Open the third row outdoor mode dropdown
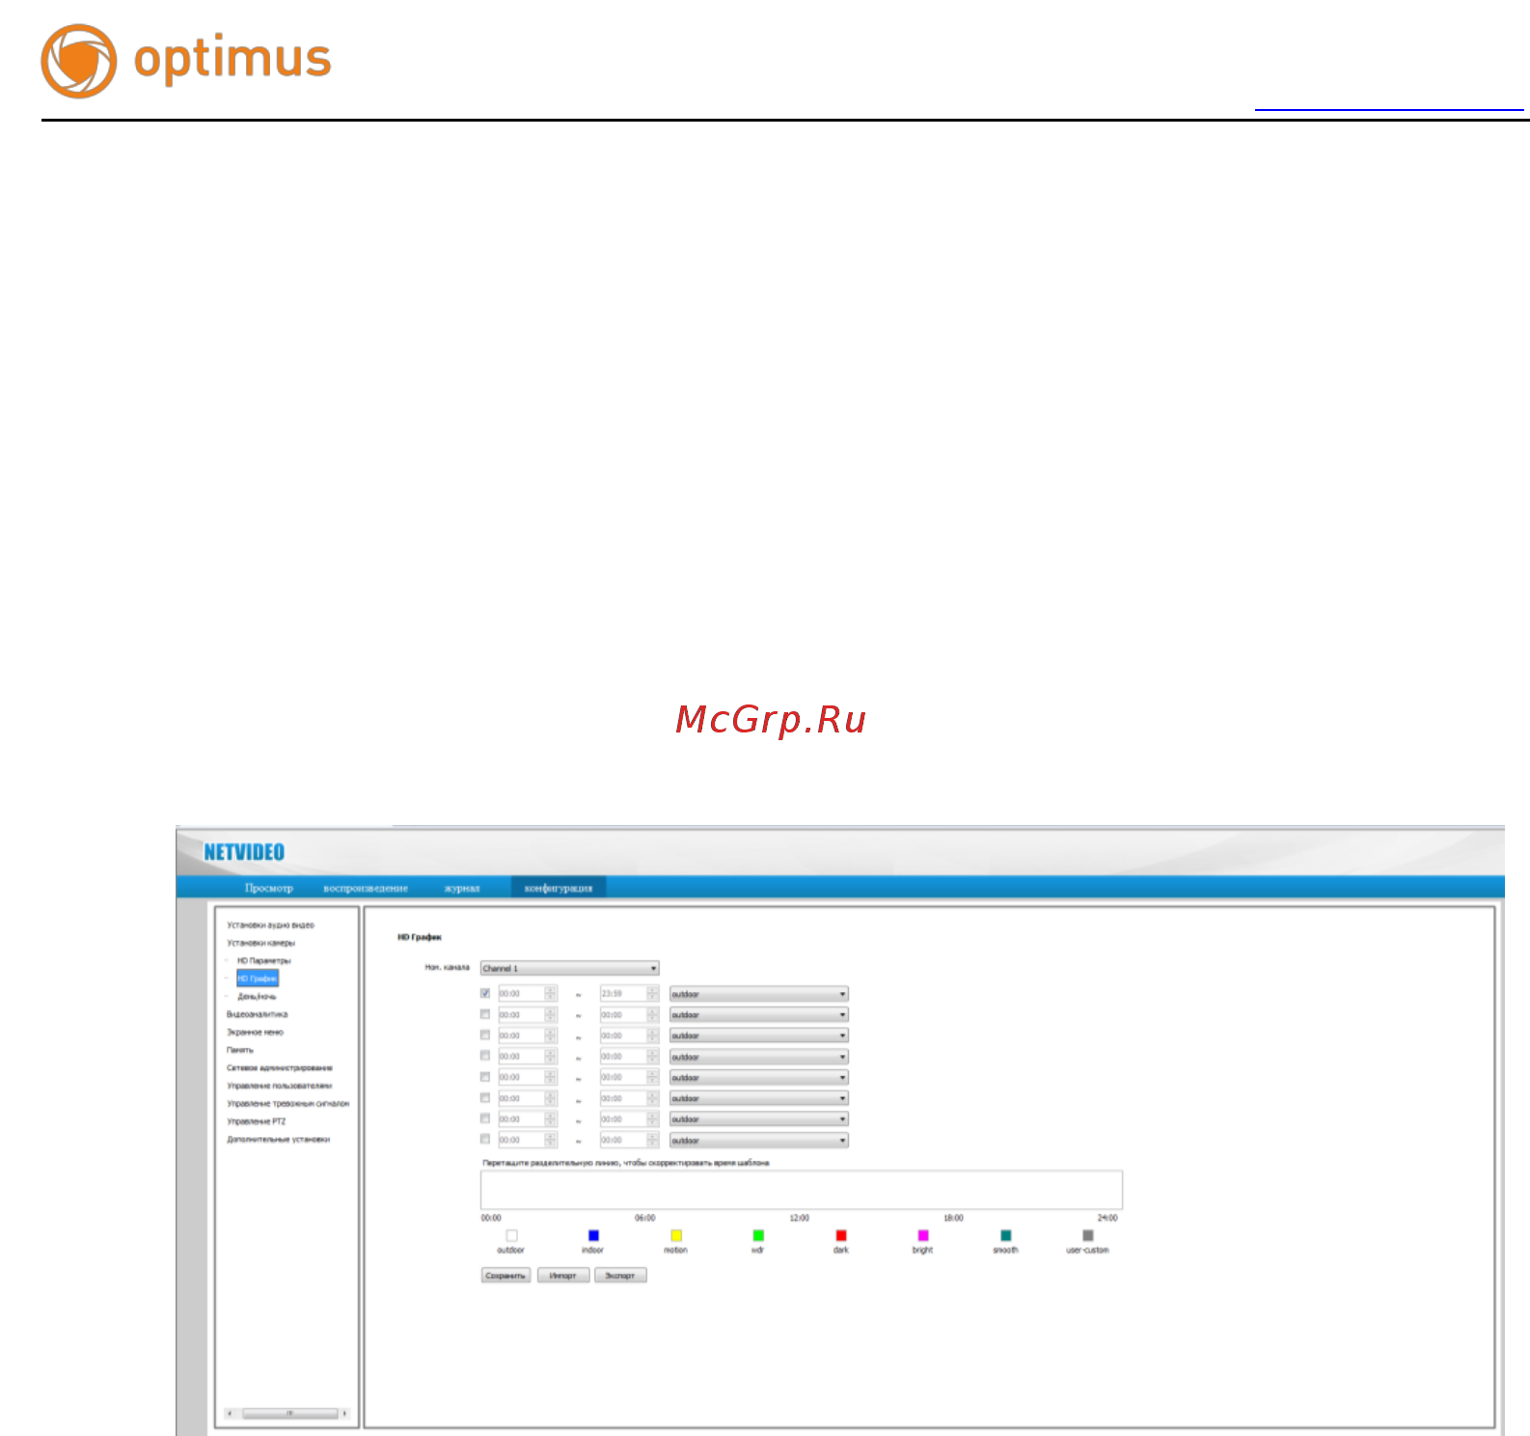This screenshot has width=1530, height=1436. click(759, 1036)
